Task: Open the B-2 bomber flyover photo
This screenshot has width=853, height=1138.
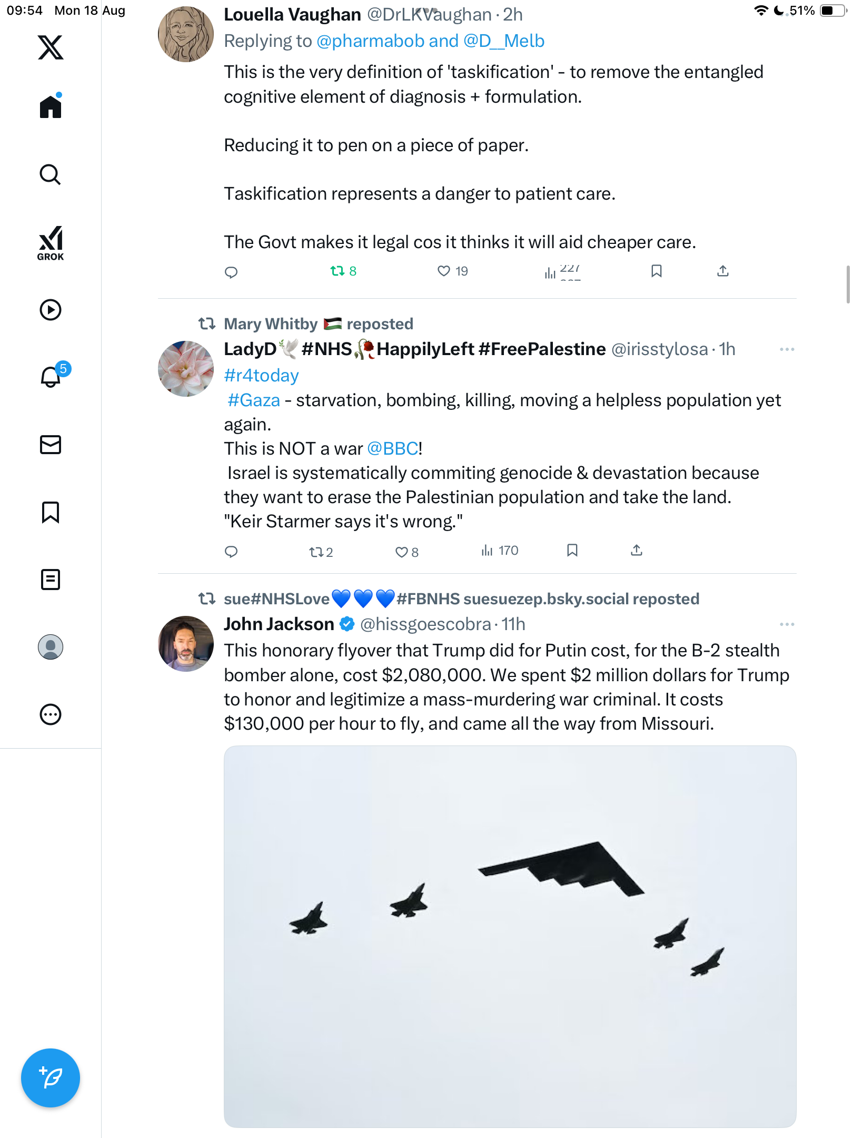Action: pos(510,936)
